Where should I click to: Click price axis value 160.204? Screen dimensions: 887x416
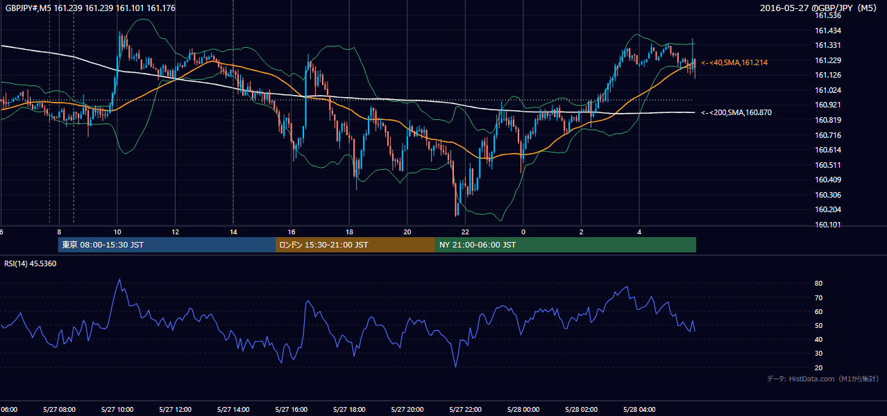pyautogui.click(x=828, y=209)
